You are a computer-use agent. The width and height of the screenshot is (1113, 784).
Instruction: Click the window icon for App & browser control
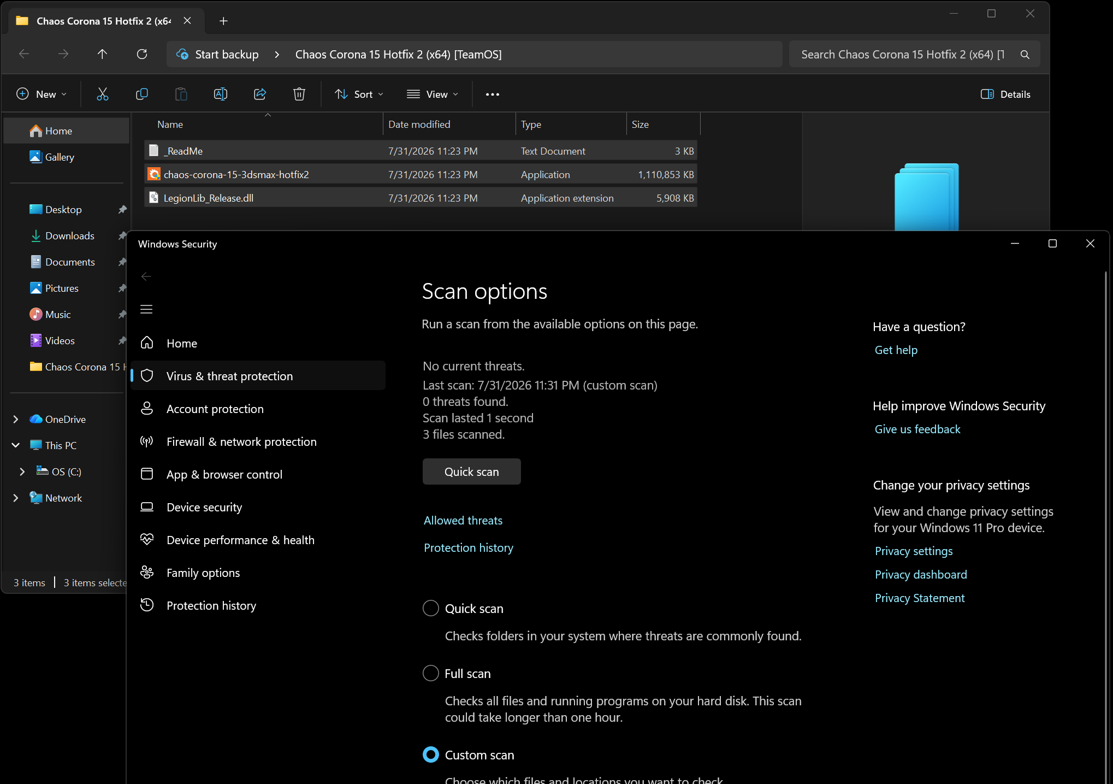tap(147, 474)
